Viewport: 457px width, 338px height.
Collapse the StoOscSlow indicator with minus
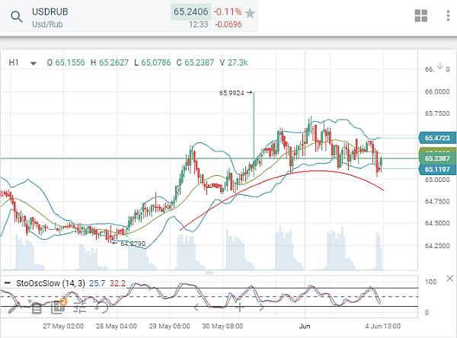[8, 283]
